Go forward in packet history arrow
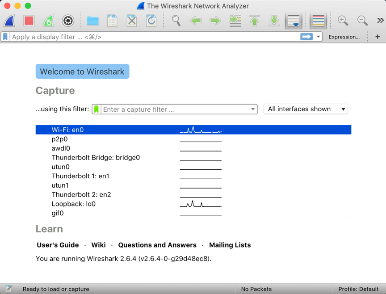Viewport: 386px width, 294px height. 215,21
